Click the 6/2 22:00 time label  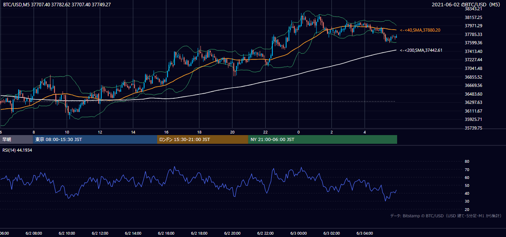(x=266, y=233)
